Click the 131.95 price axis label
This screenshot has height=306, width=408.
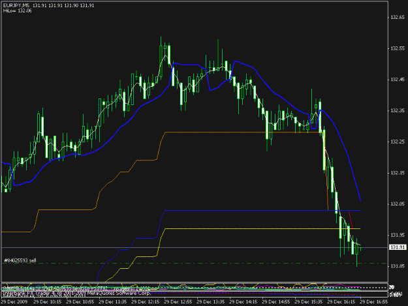[x=398, y=235]
